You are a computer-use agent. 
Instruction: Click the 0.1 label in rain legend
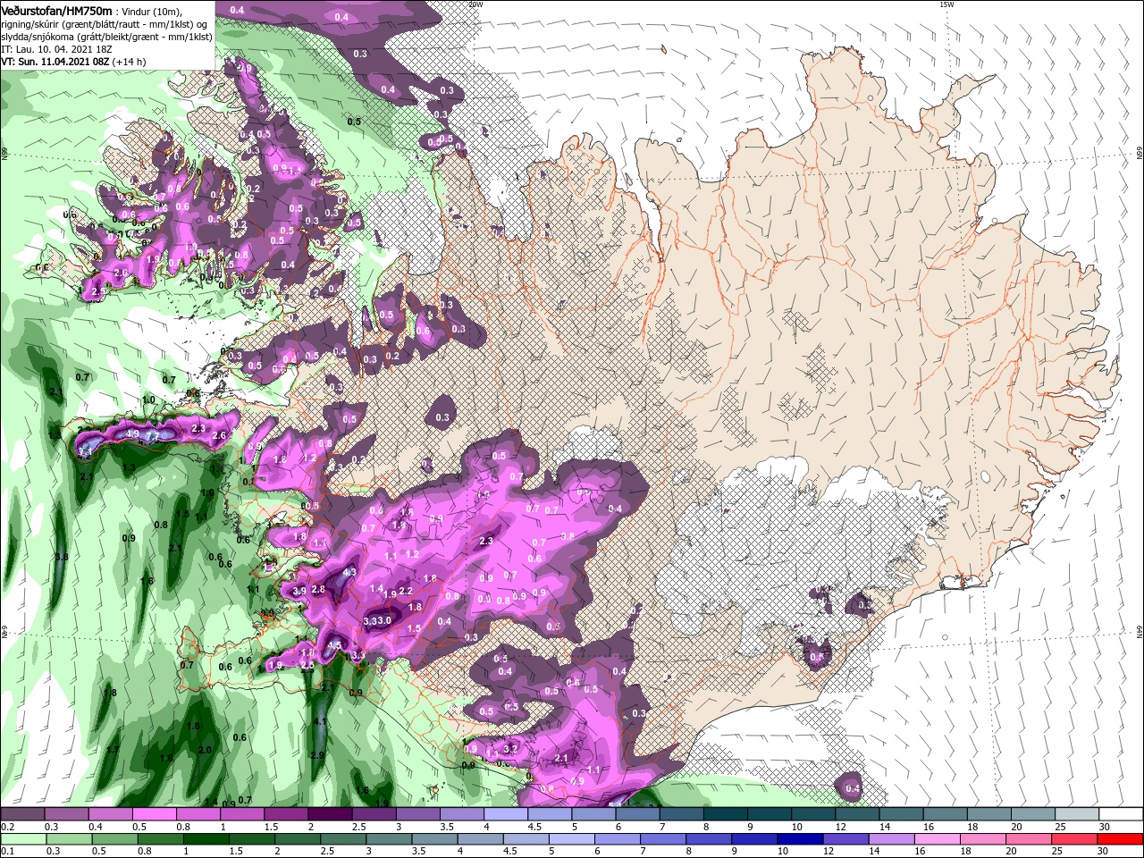pos(7,852)
